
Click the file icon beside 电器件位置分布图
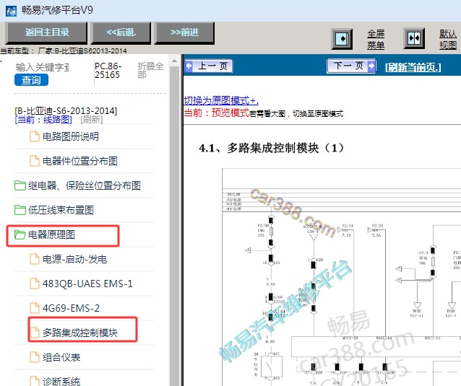[x=35, y=161]
